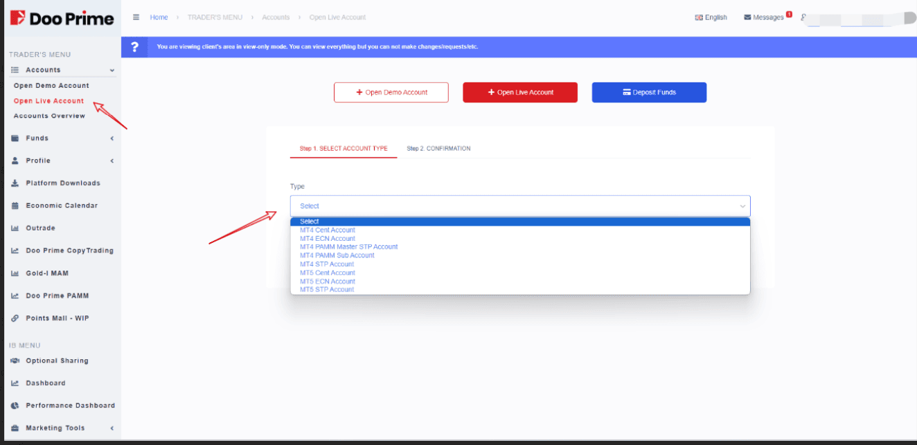
Task: Open Messages in the header
Action: 767,17
